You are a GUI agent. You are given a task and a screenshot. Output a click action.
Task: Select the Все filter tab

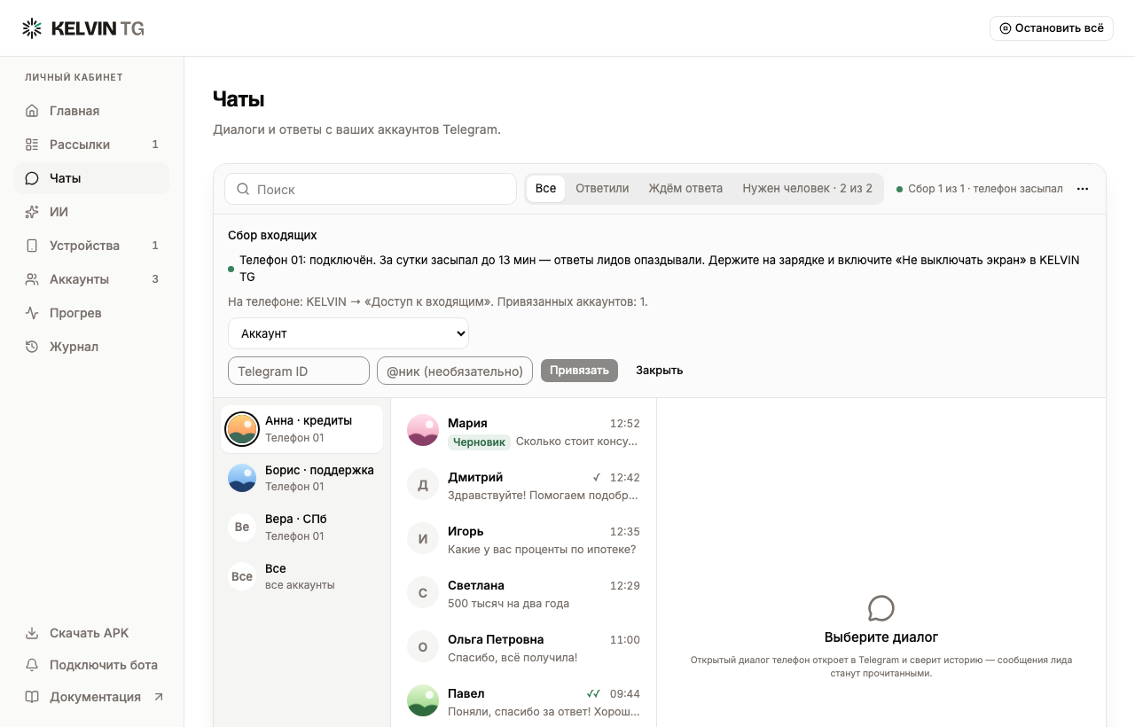(x=545, y=188)
